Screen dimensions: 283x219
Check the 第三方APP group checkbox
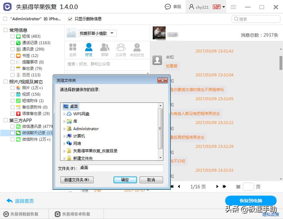[5, 120]
